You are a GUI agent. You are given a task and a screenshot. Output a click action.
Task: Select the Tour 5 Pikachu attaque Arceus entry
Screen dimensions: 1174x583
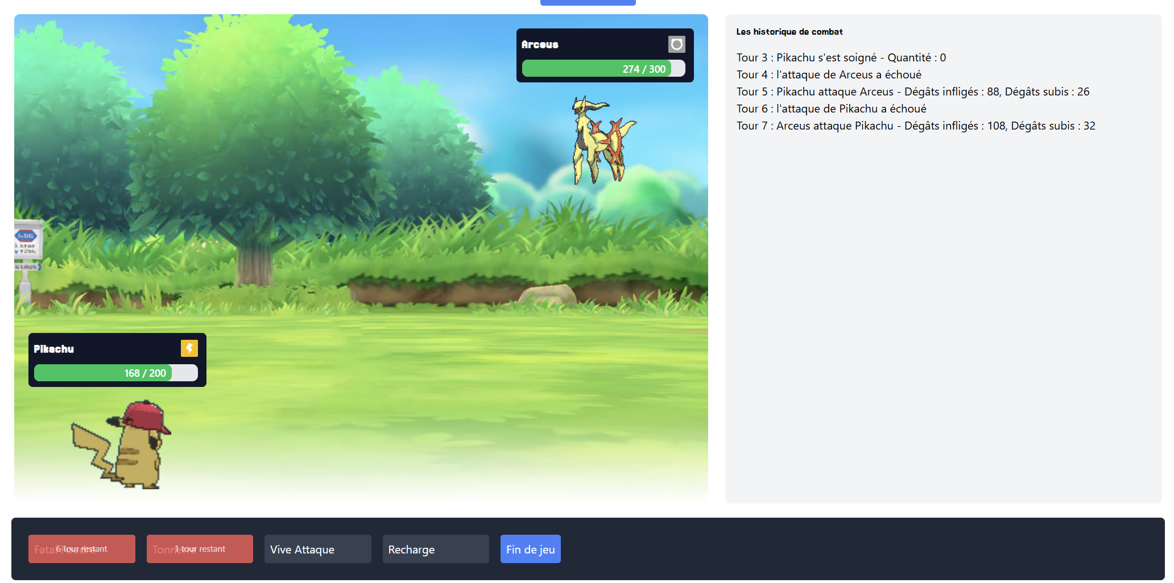pyautogui.click(x=913, y=91)
